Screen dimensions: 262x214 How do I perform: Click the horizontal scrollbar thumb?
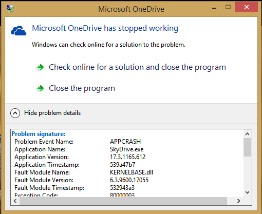123,201
